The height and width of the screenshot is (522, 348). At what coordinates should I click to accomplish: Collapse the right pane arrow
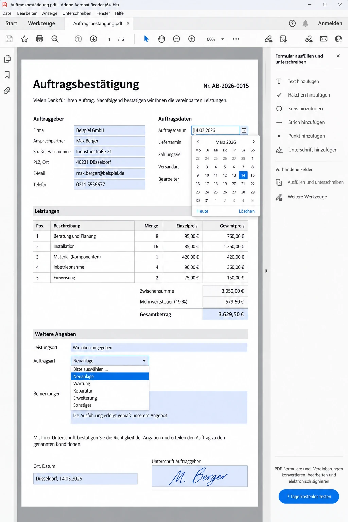click(x=266, y=271)
